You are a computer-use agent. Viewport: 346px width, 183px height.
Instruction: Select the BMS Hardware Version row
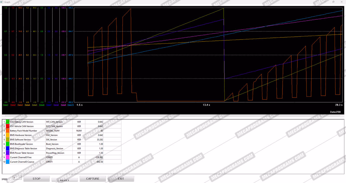pos(22,135)
